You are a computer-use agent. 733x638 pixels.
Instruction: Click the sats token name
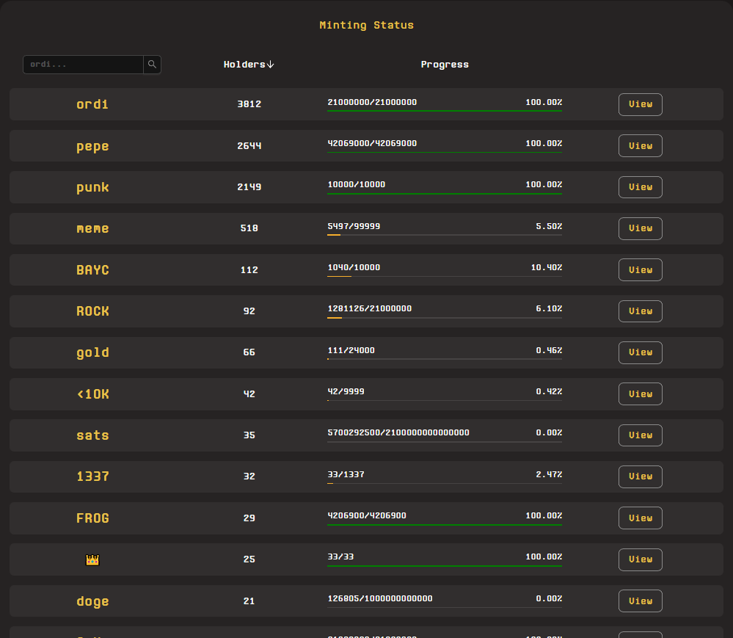coord(92,435)
